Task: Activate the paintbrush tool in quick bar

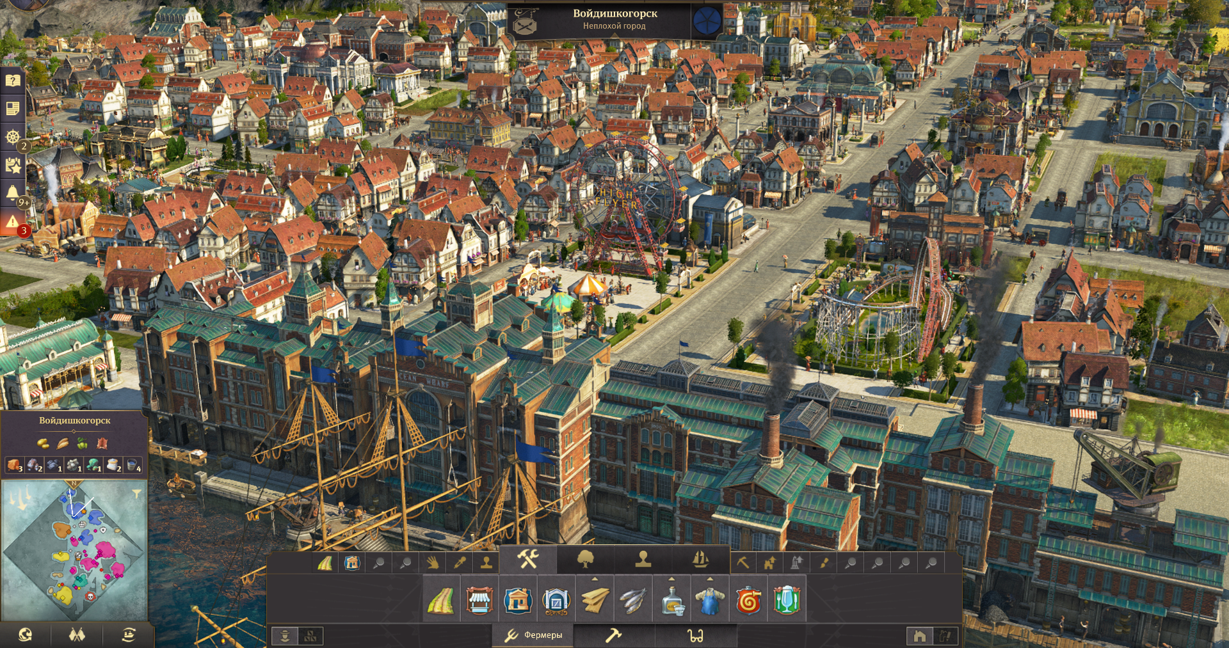Action: pos(824,563)
